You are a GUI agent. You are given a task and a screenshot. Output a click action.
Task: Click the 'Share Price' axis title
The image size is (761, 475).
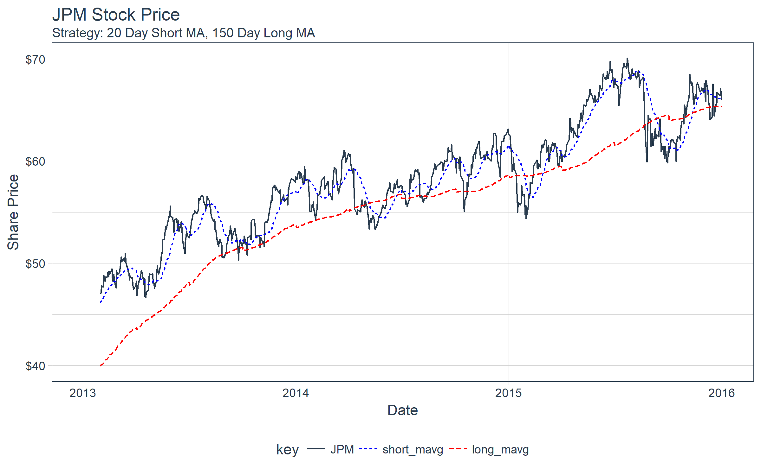[13, 212]
